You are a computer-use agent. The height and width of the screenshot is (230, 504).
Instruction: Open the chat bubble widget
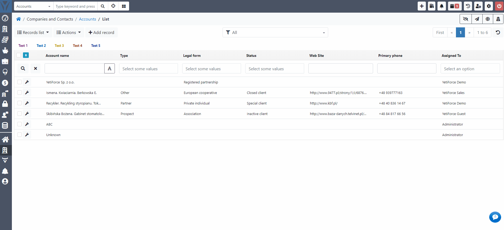tap(495, 217)
